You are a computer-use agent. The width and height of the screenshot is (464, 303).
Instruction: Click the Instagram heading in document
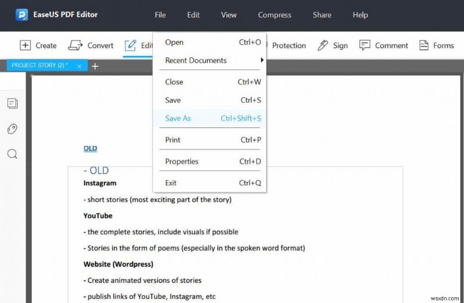coord(100,183)
